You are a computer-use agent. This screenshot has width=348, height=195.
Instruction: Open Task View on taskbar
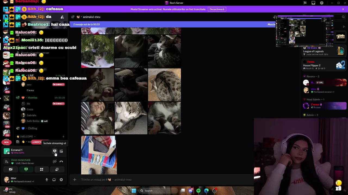183,191
